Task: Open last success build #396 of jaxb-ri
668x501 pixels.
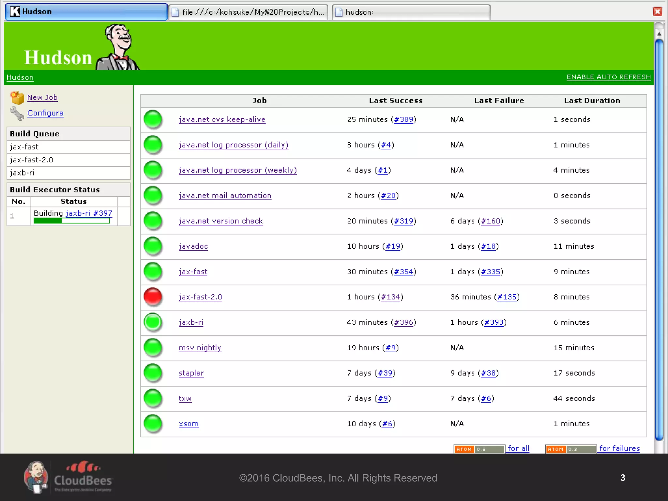Action: (x=403, y=322)
